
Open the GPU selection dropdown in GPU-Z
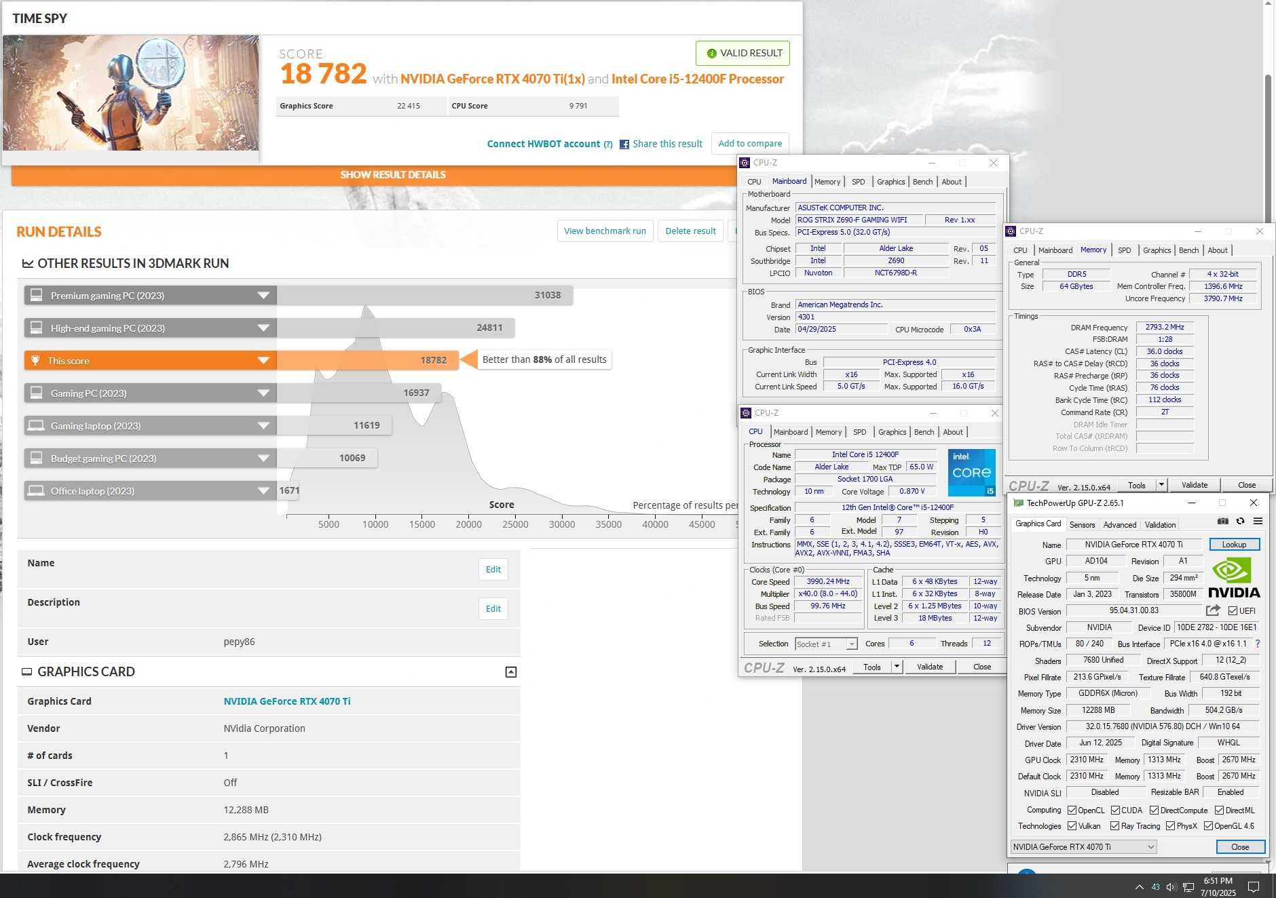pyautogui.click(x=1083, y=846)
